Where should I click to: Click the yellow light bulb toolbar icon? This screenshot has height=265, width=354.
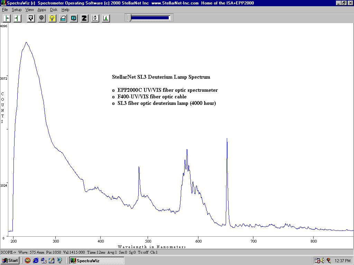(x=53, y=18)
